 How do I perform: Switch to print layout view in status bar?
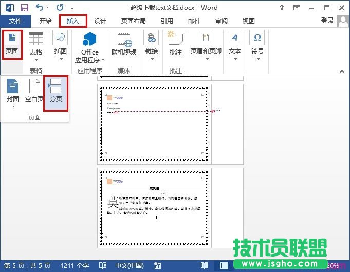coord(224,265)
